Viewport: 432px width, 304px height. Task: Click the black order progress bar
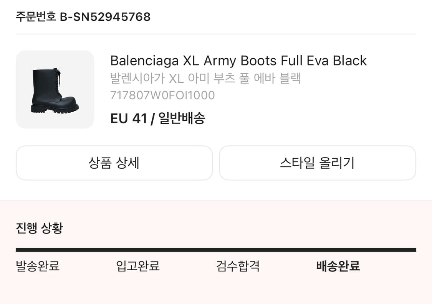click(216, 250)
